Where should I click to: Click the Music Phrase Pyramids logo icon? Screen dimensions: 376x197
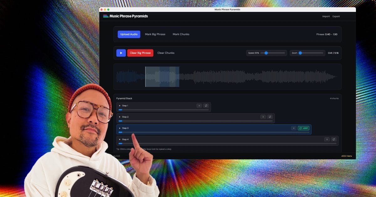(x=106, y=16)
